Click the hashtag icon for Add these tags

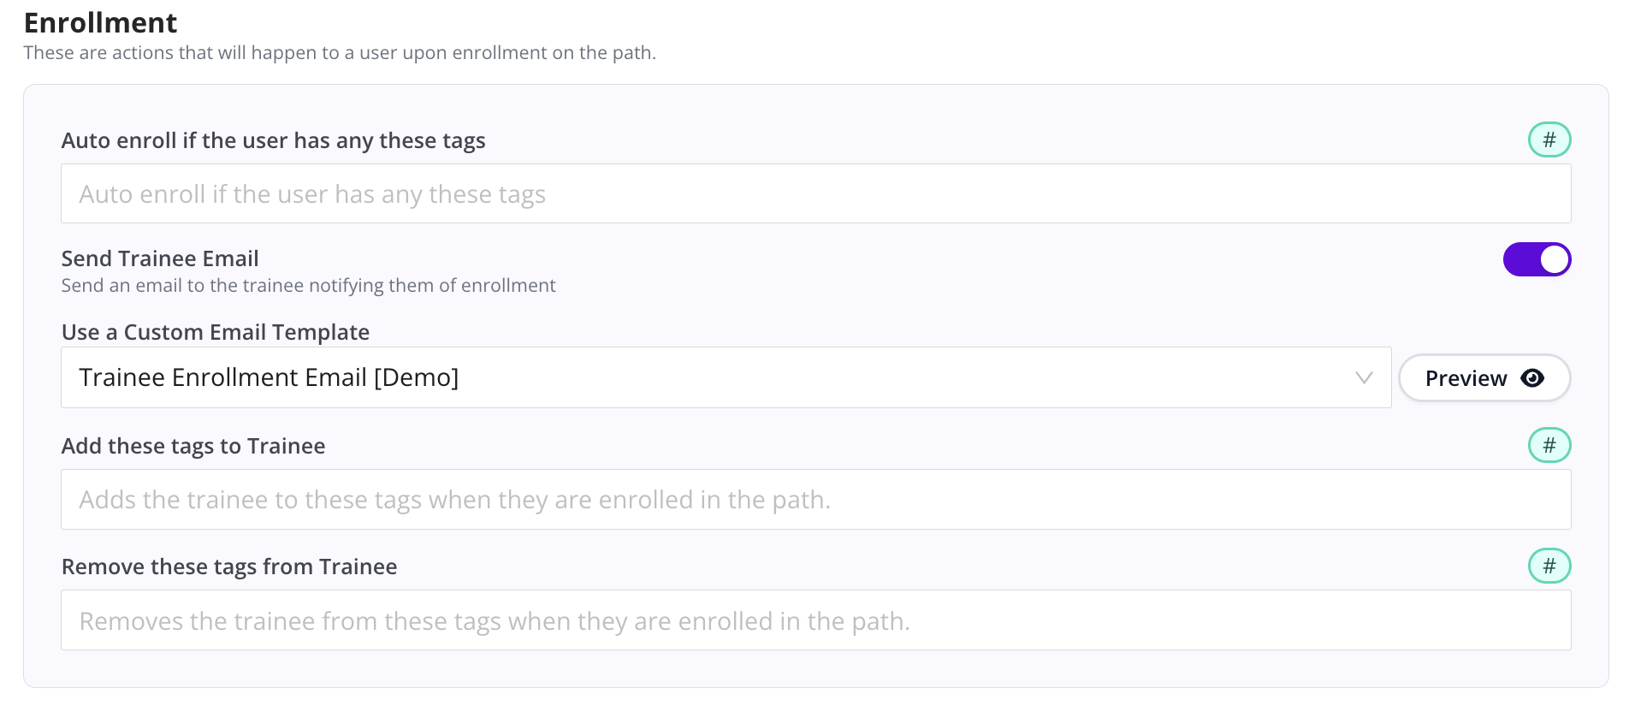click(x=1549, y=446)
